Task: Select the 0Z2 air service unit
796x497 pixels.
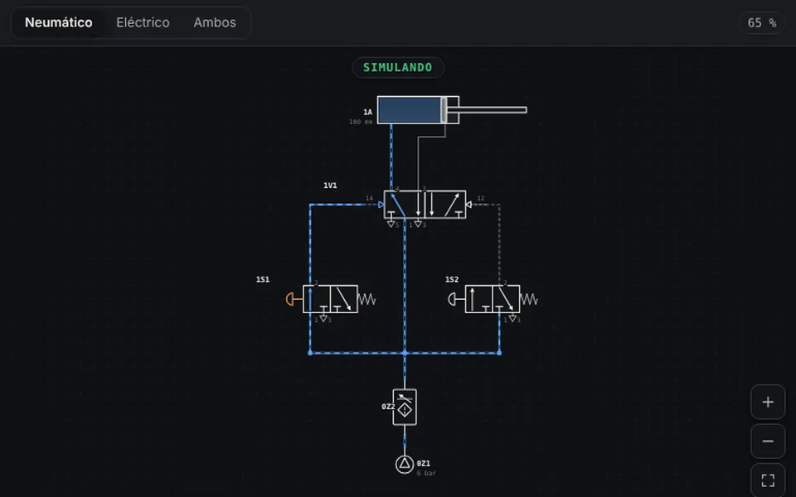Action: [405, 407]
